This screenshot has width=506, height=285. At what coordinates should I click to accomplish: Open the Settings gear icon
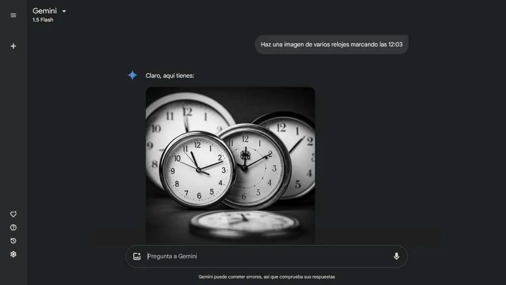[x=13, y=254]
